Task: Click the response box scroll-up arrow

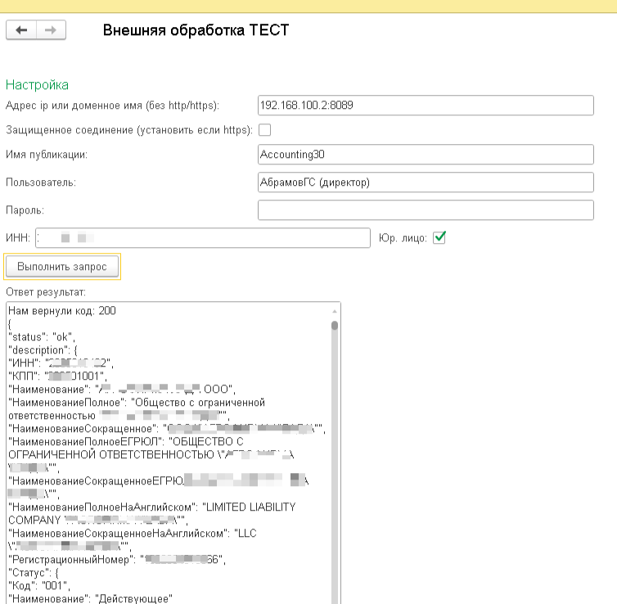Action: [x=335, y=311]
